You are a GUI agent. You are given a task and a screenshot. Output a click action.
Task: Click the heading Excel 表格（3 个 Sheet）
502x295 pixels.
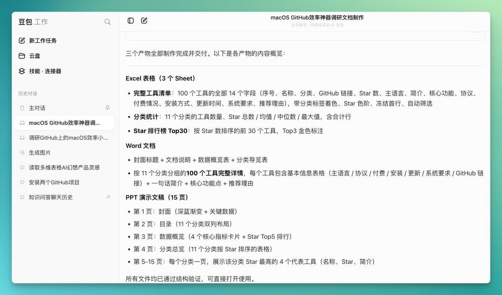(x=160, y=78)
